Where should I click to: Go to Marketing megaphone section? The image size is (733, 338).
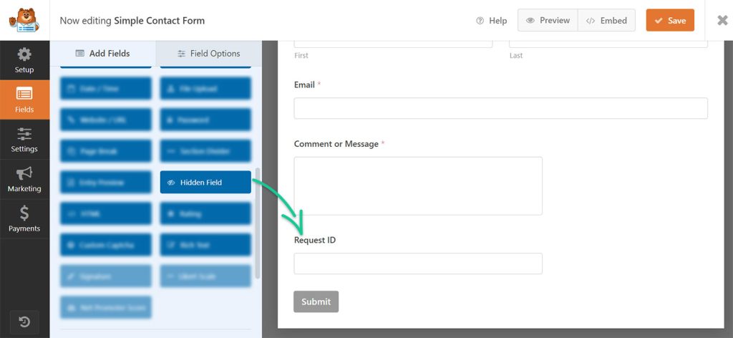coord(24,179)
